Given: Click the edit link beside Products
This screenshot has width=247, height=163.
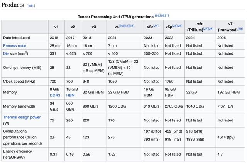Looking at the screenshot, I should pos(30,6).
